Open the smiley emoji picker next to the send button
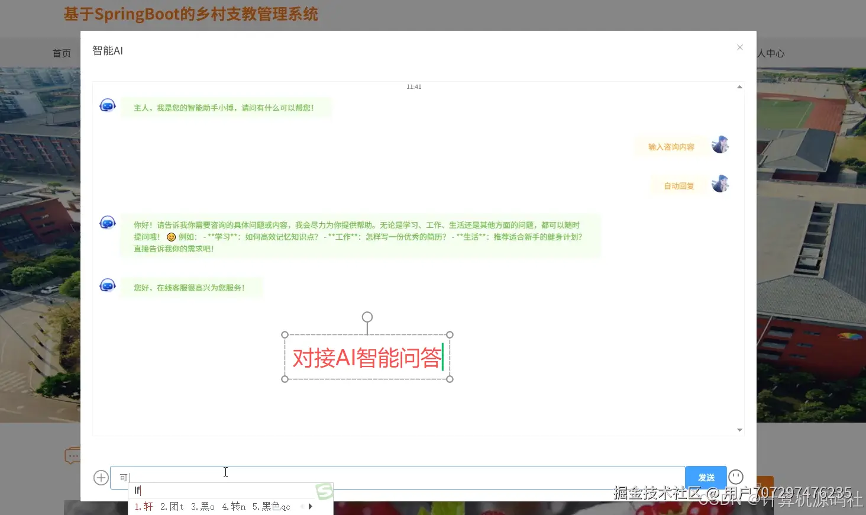Image resolution: width=866 pixels, height=515 pixels. pos(735,477)
